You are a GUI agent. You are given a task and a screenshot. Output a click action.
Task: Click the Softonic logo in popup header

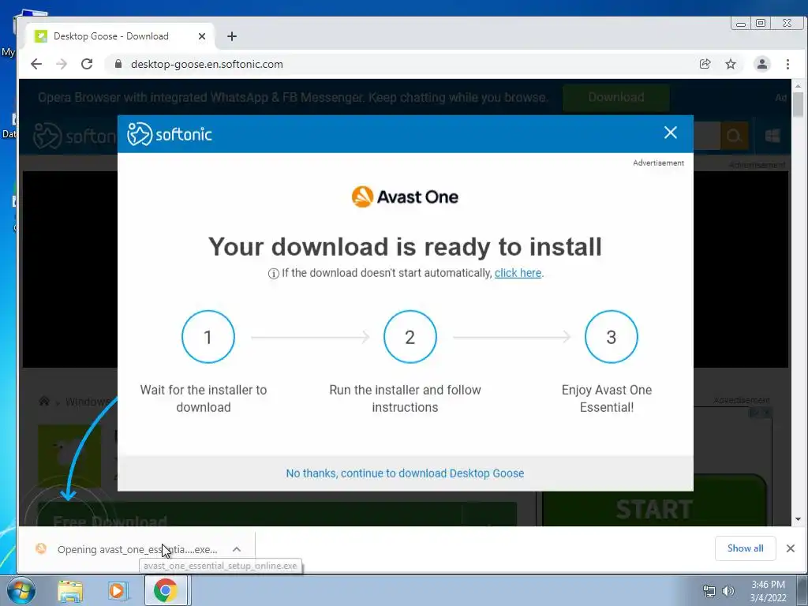click(170, 134)
